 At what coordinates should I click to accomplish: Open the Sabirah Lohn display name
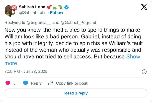(32, 7)
